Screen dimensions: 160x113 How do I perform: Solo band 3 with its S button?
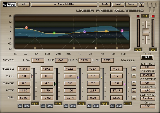[66, 106]
